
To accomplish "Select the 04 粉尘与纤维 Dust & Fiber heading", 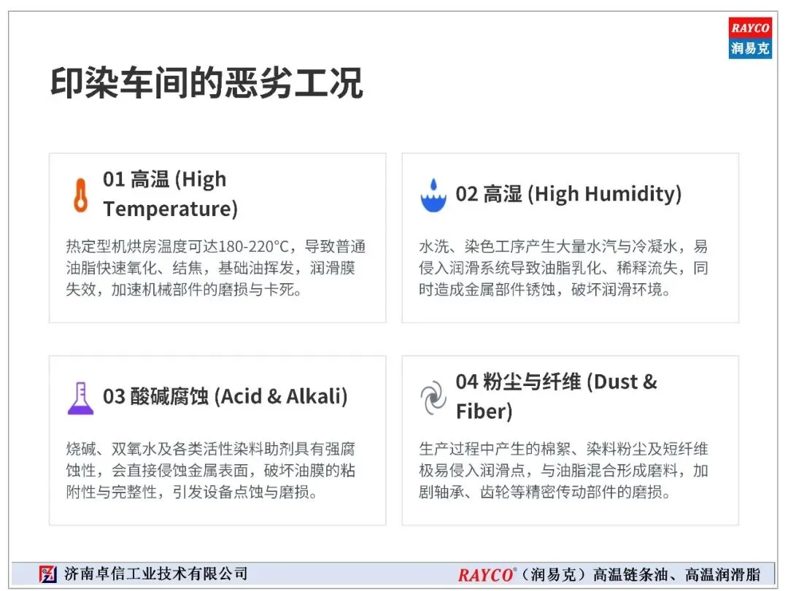I will 556,396.
